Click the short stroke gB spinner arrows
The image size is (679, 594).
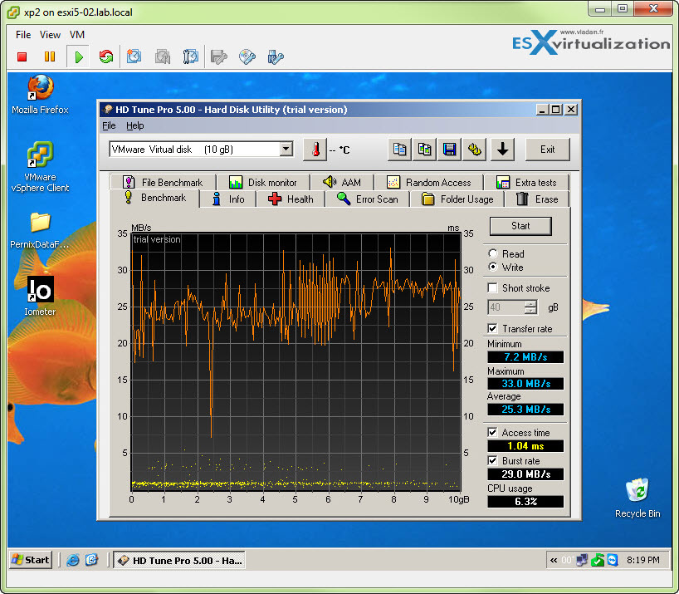[530, 307]
